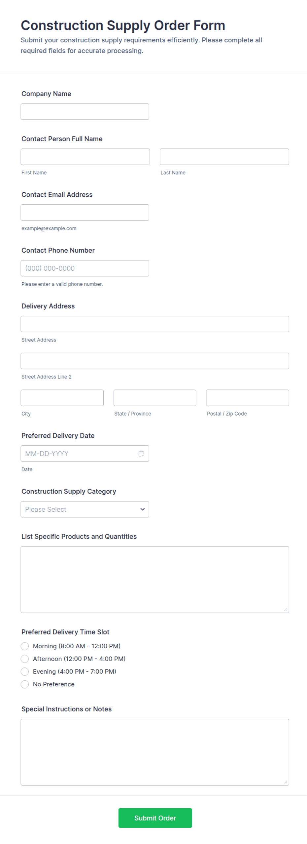Image resolution: width=307 pixels, height=844 pixels.
Task: Click the Special Instructions or Notes textarea
Action: click(155, 752)
